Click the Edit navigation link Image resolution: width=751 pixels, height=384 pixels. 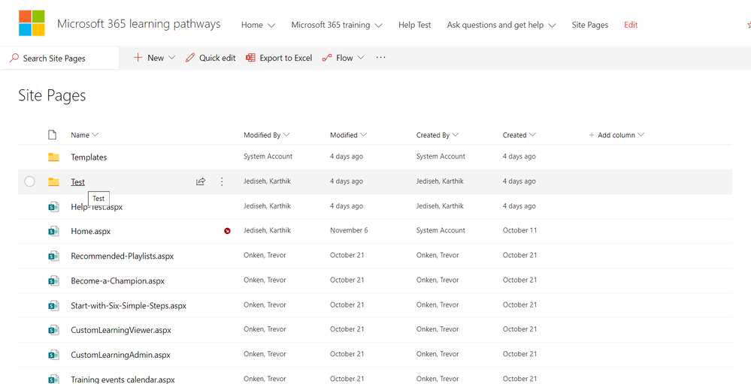point(631,25)
